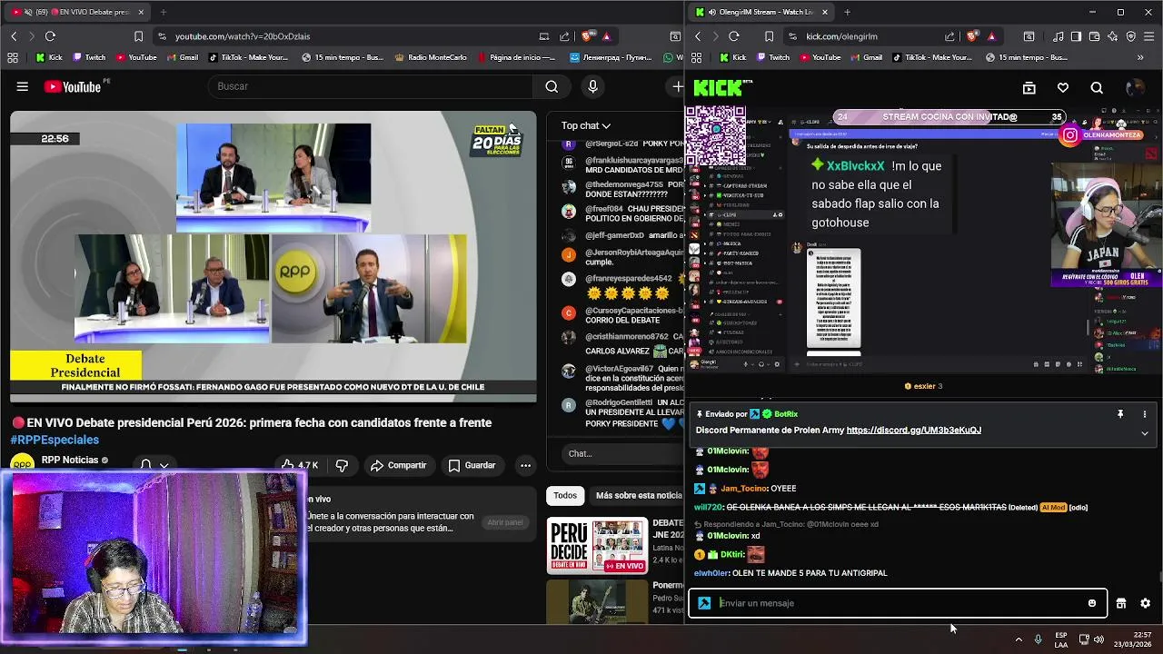Click the Guardar save button
The width and height of the screenshot is (1163, 654).
point(472,465)
